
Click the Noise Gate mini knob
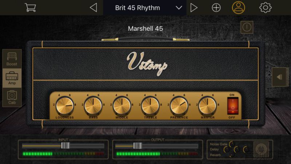click(231, 144)
